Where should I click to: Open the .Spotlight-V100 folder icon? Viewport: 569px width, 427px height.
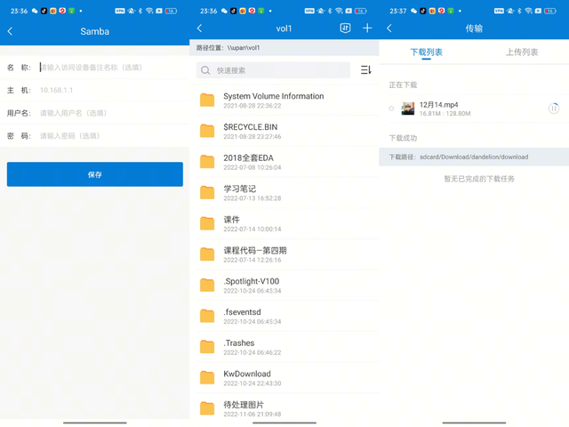pos(207,285)
